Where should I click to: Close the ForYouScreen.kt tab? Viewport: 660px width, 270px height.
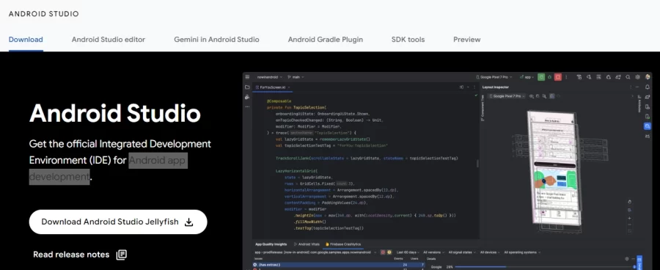[x=289, y=87]
